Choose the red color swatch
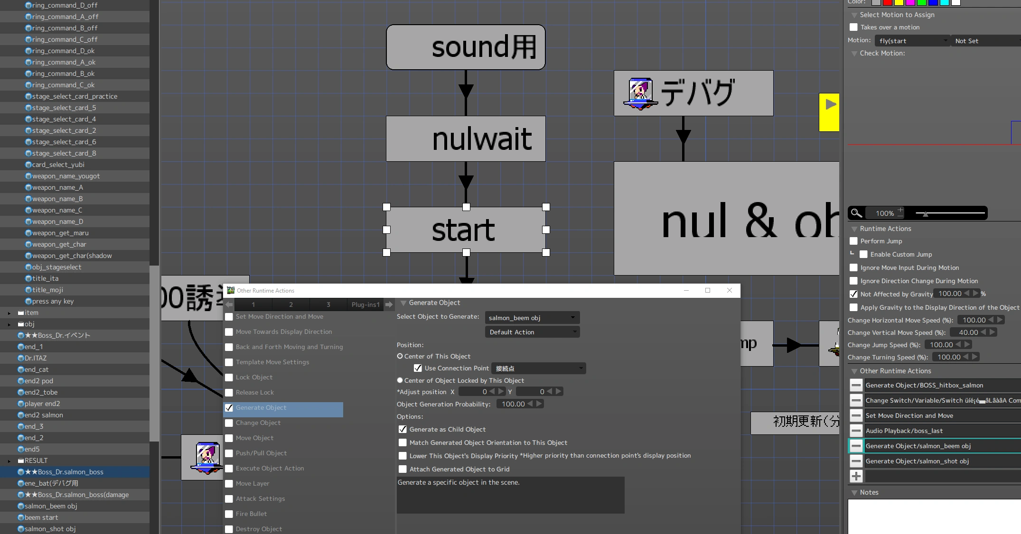The image size is (1021, 534). 887,2
